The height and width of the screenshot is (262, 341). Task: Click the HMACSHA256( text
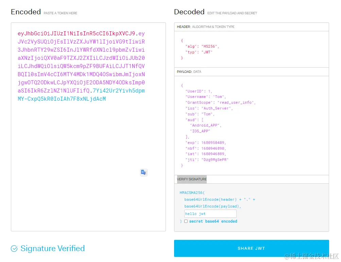[x=192, y=193]
